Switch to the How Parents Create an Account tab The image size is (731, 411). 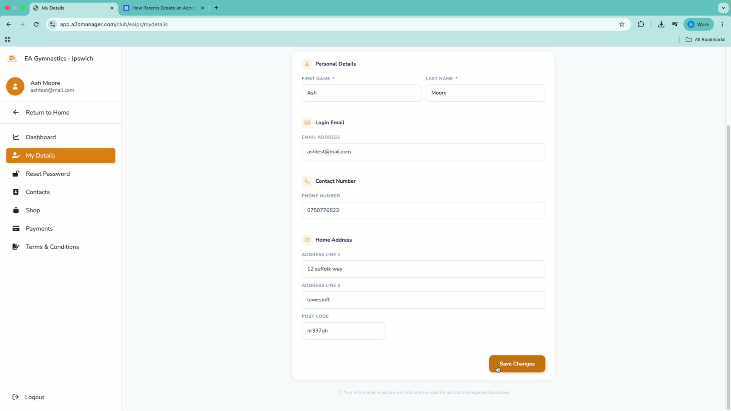point(164,8)
